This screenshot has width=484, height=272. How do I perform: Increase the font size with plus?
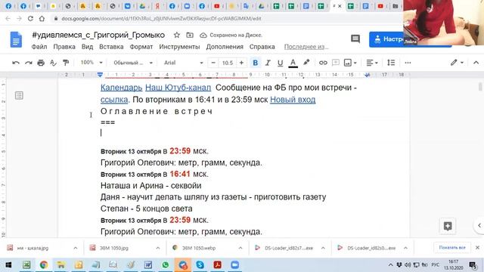[x=241, y=63]
